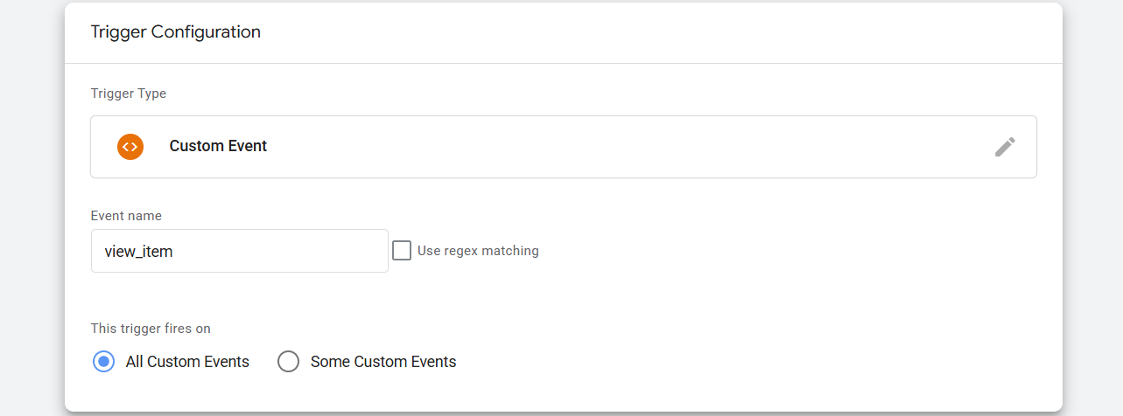Click the Trigger Configuration heading

pyautogui.click(x=176, y=32)
